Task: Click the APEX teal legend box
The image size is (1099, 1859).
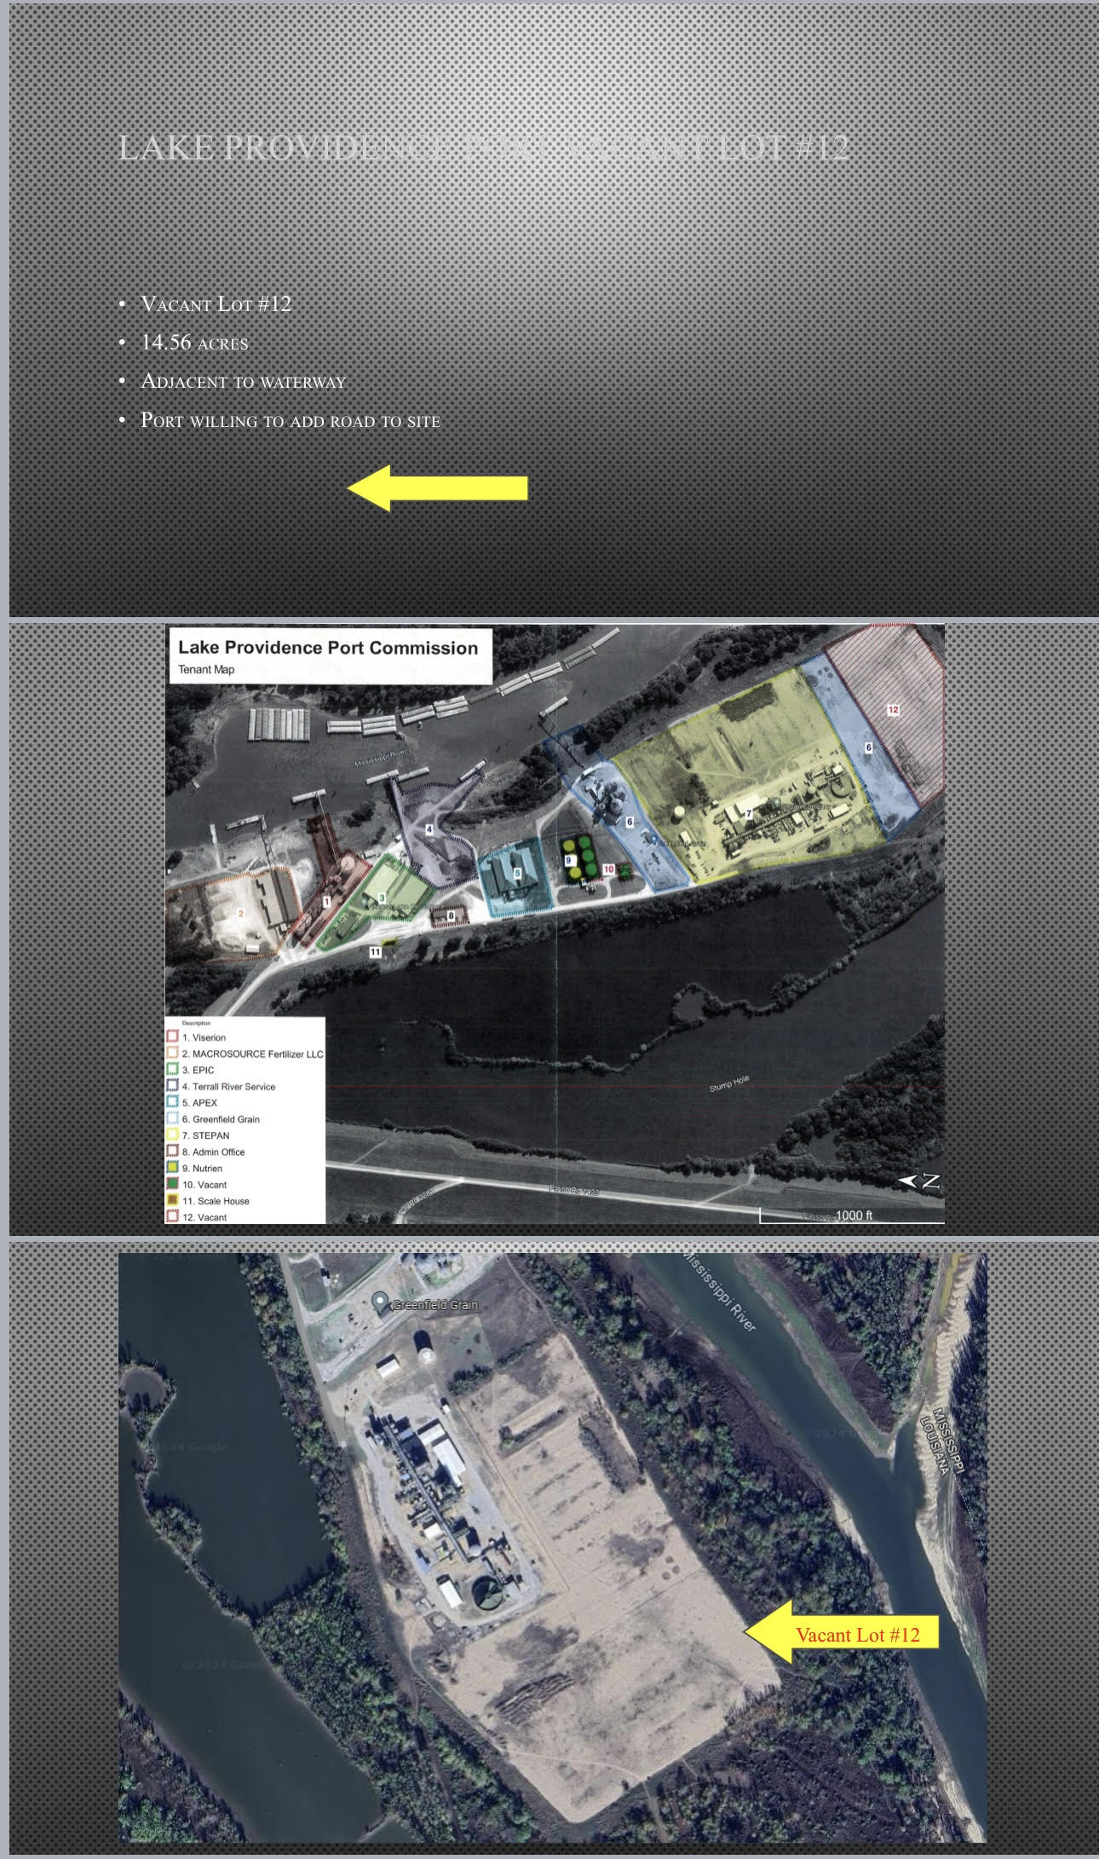Action: (x=172, y=1102)
